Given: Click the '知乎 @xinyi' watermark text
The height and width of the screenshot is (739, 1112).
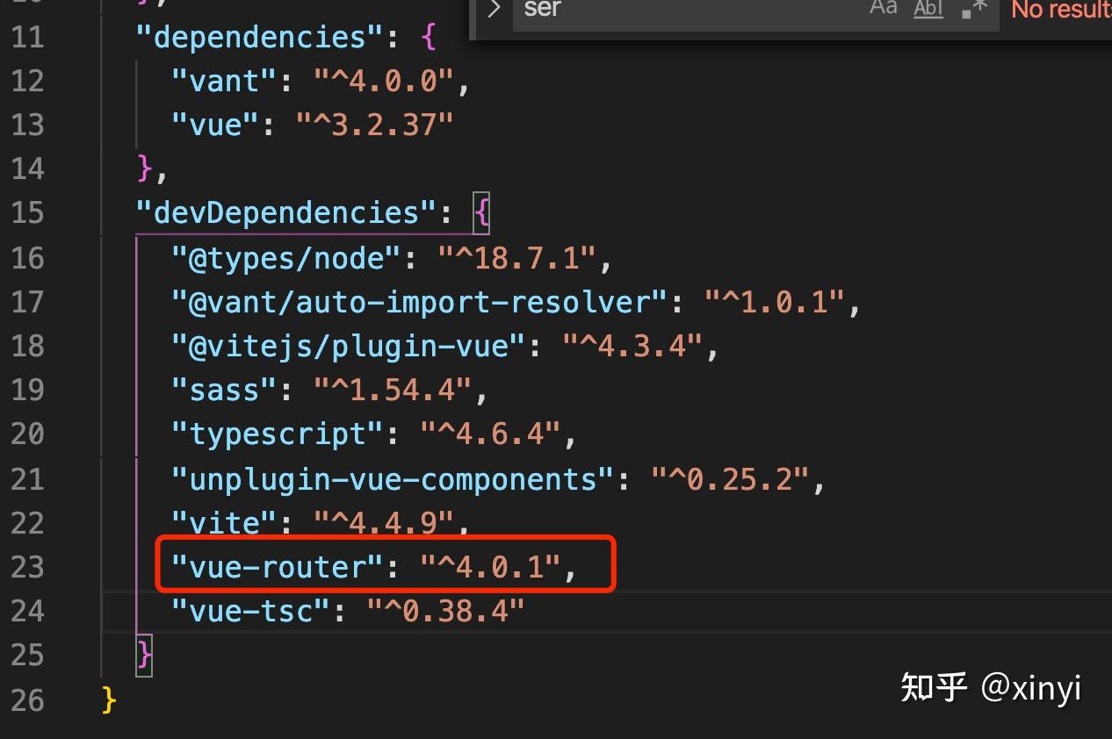Looking at the screenshot, I should (x=990, y=688).
